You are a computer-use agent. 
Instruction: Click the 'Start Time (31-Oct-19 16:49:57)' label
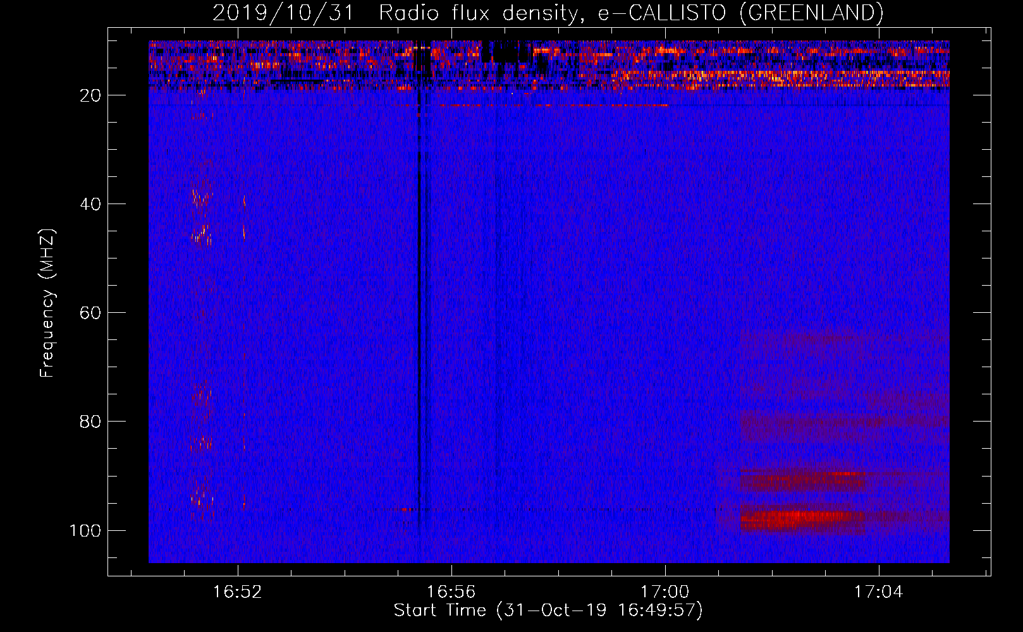[548, 611]
